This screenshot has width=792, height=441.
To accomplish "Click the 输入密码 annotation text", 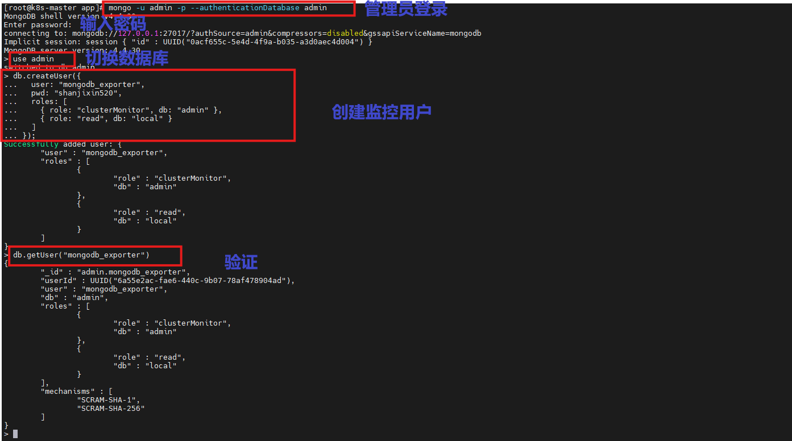I will click(113, 24).
